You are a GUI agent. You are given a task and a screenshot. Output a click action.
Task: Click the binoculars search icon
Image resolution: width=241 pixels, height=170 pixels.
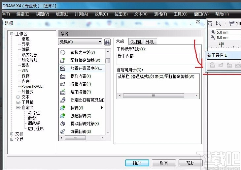[x=107, y=42]
